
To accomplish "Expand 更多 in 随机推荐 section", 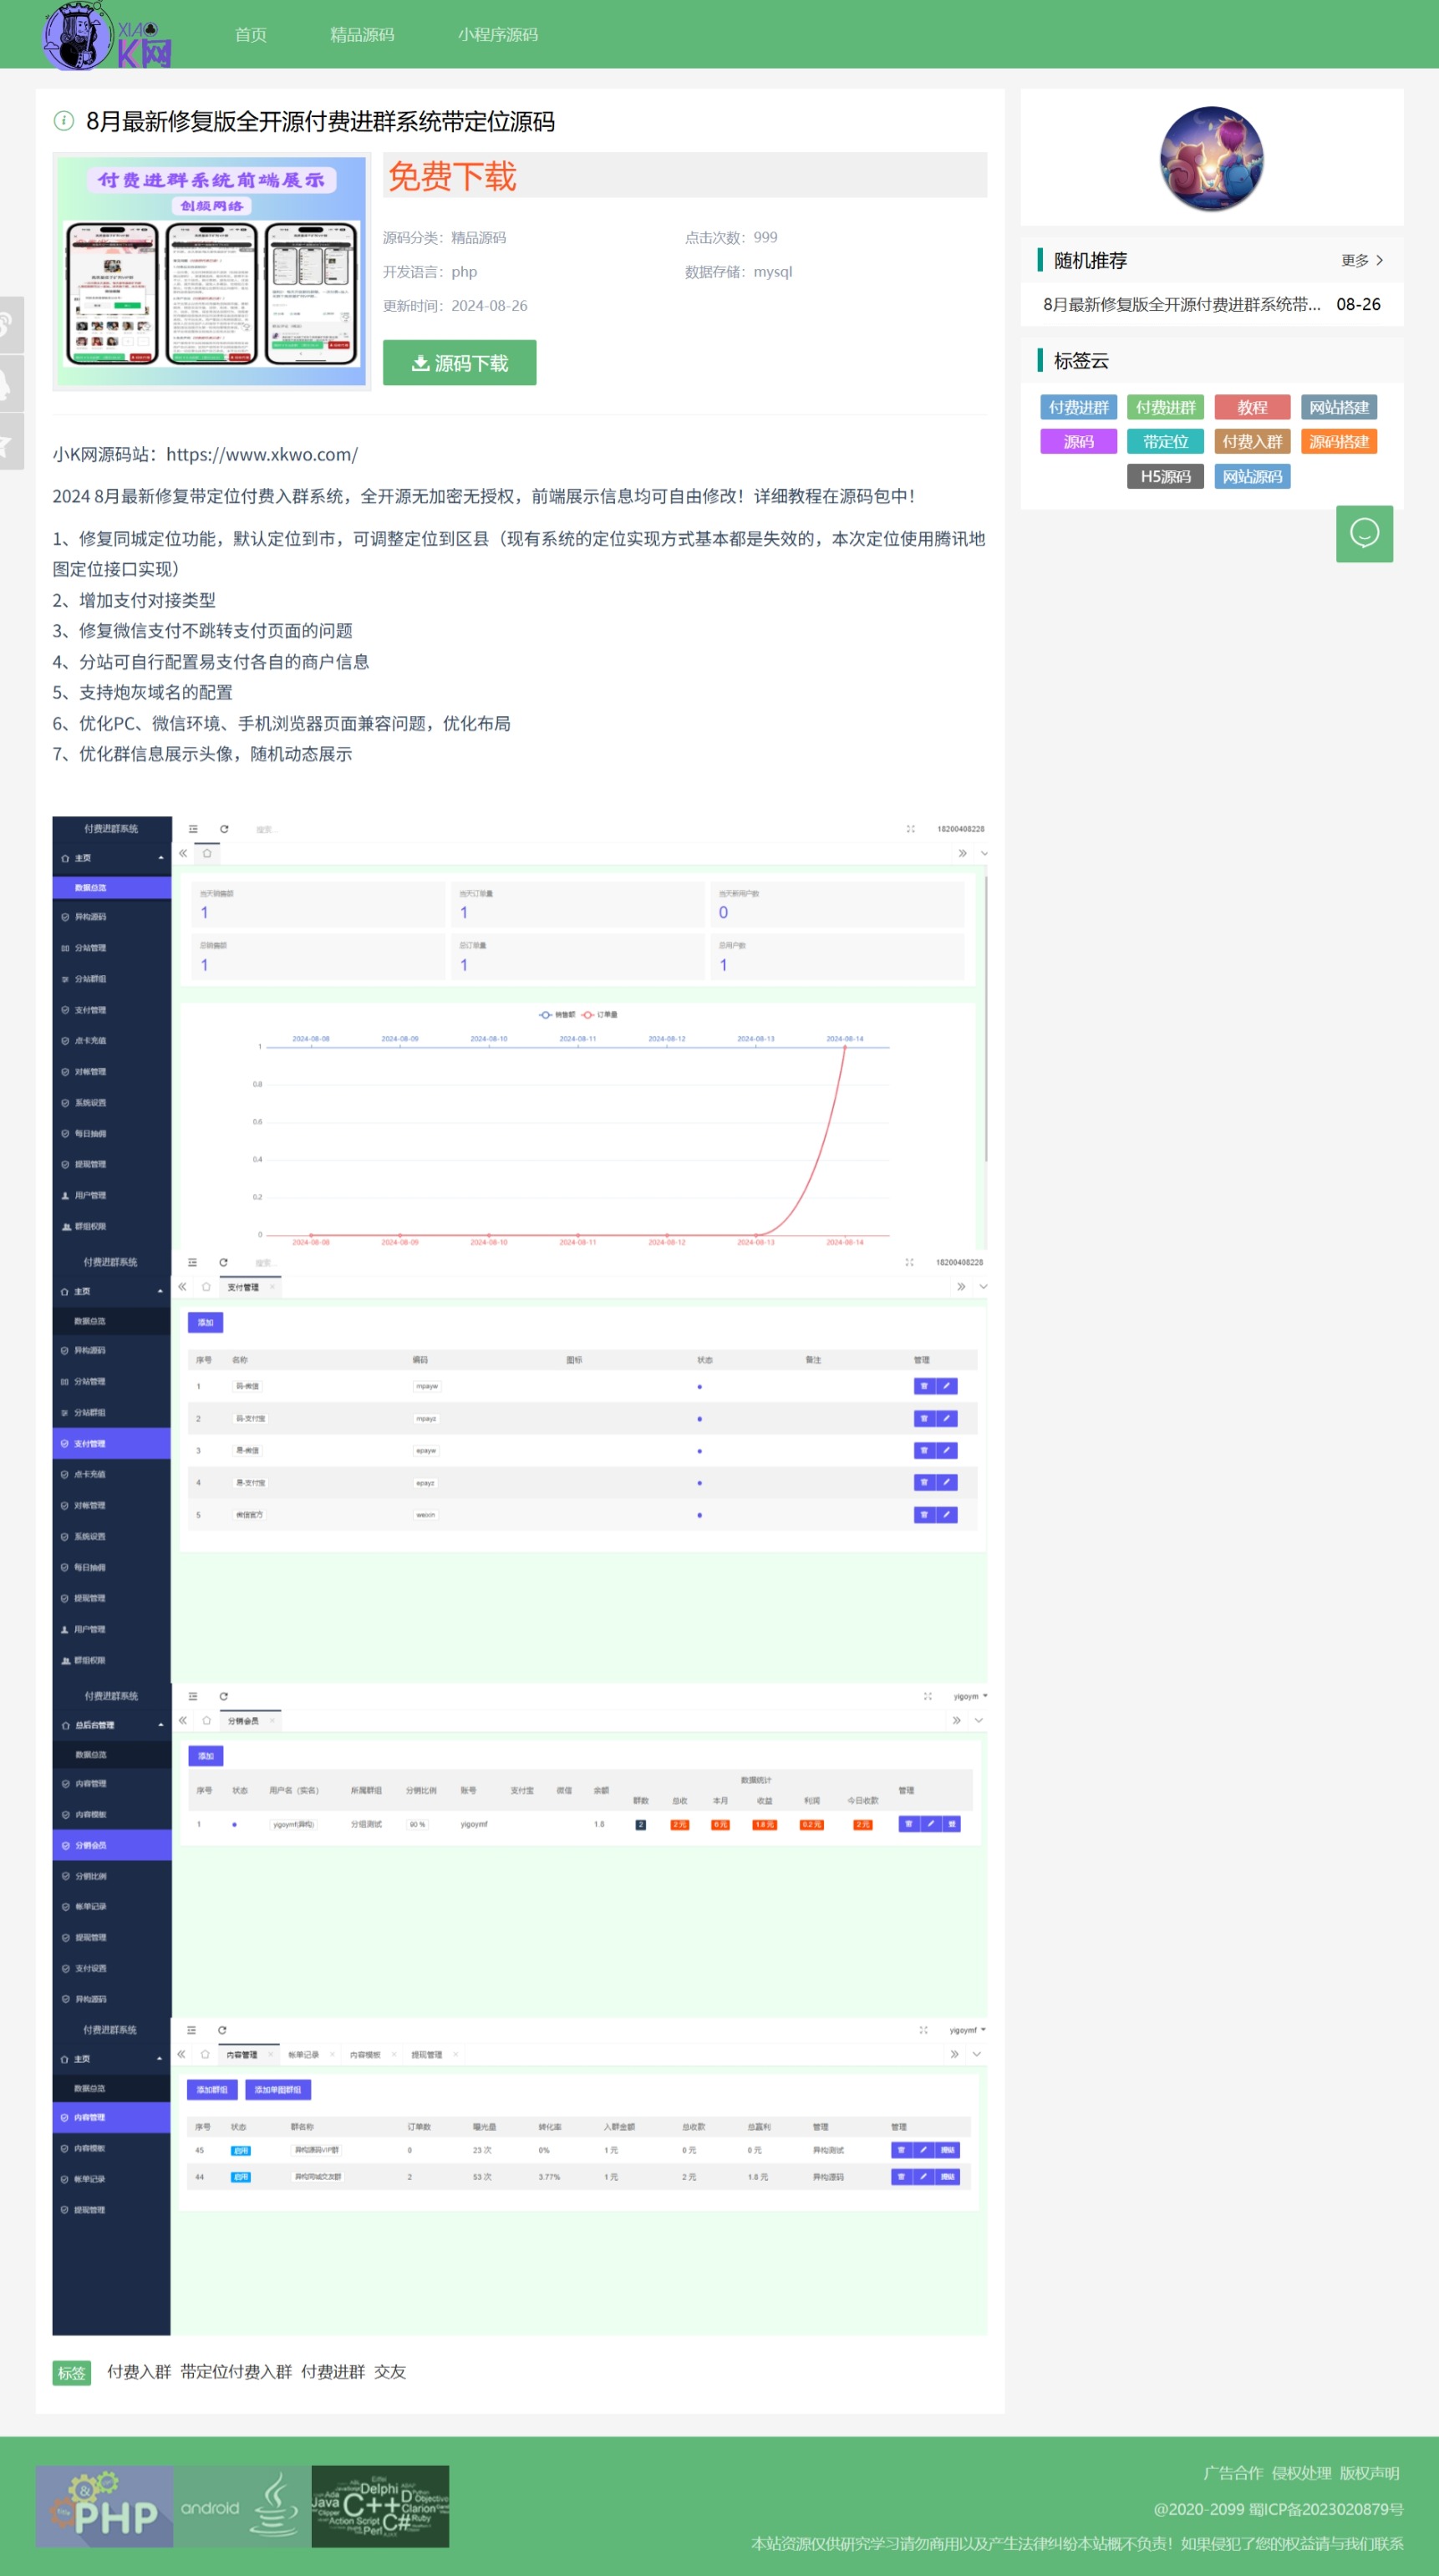I will click(1361, 260).
